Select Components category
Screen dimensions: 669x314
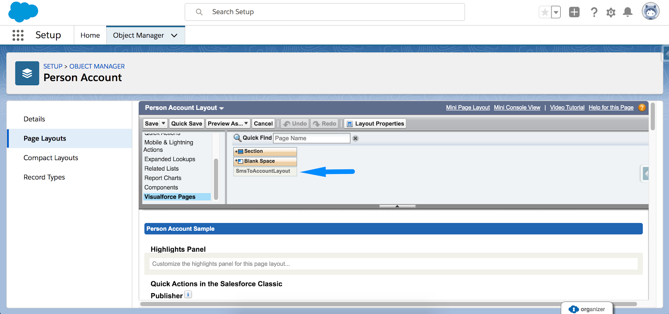coord(161,187)
